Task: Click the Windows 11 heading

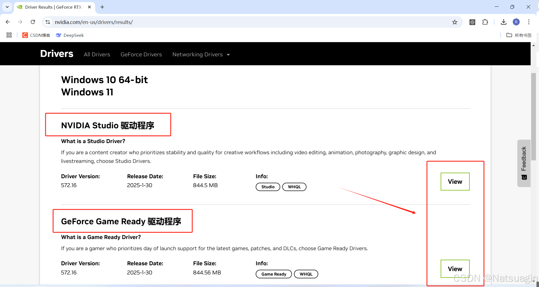Action: [87, 92]
